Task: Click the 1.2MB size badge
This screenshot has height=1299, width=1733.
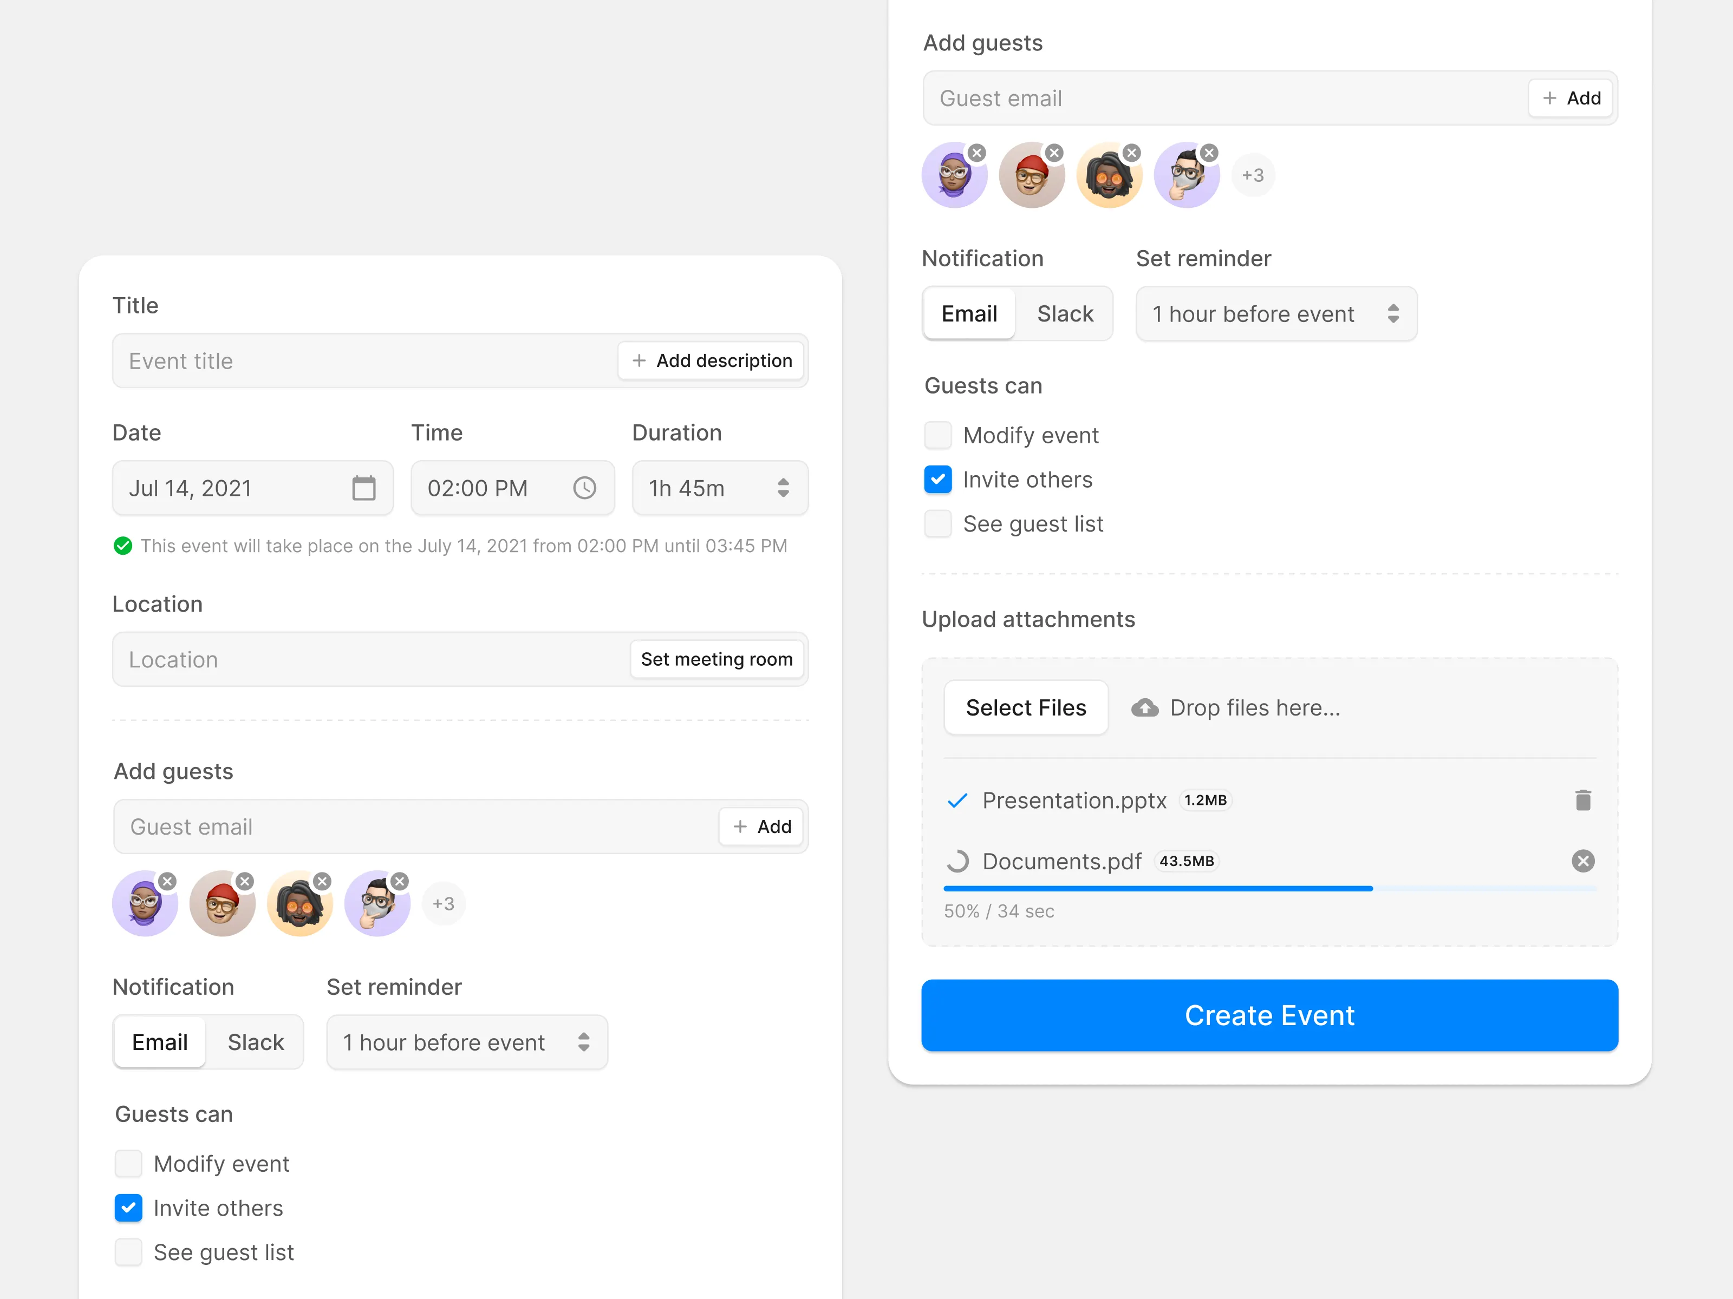Action: click(1205, 800)
